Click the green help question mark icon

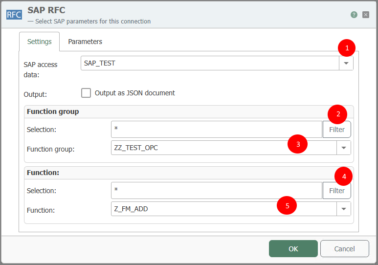(x=354, y=15)
